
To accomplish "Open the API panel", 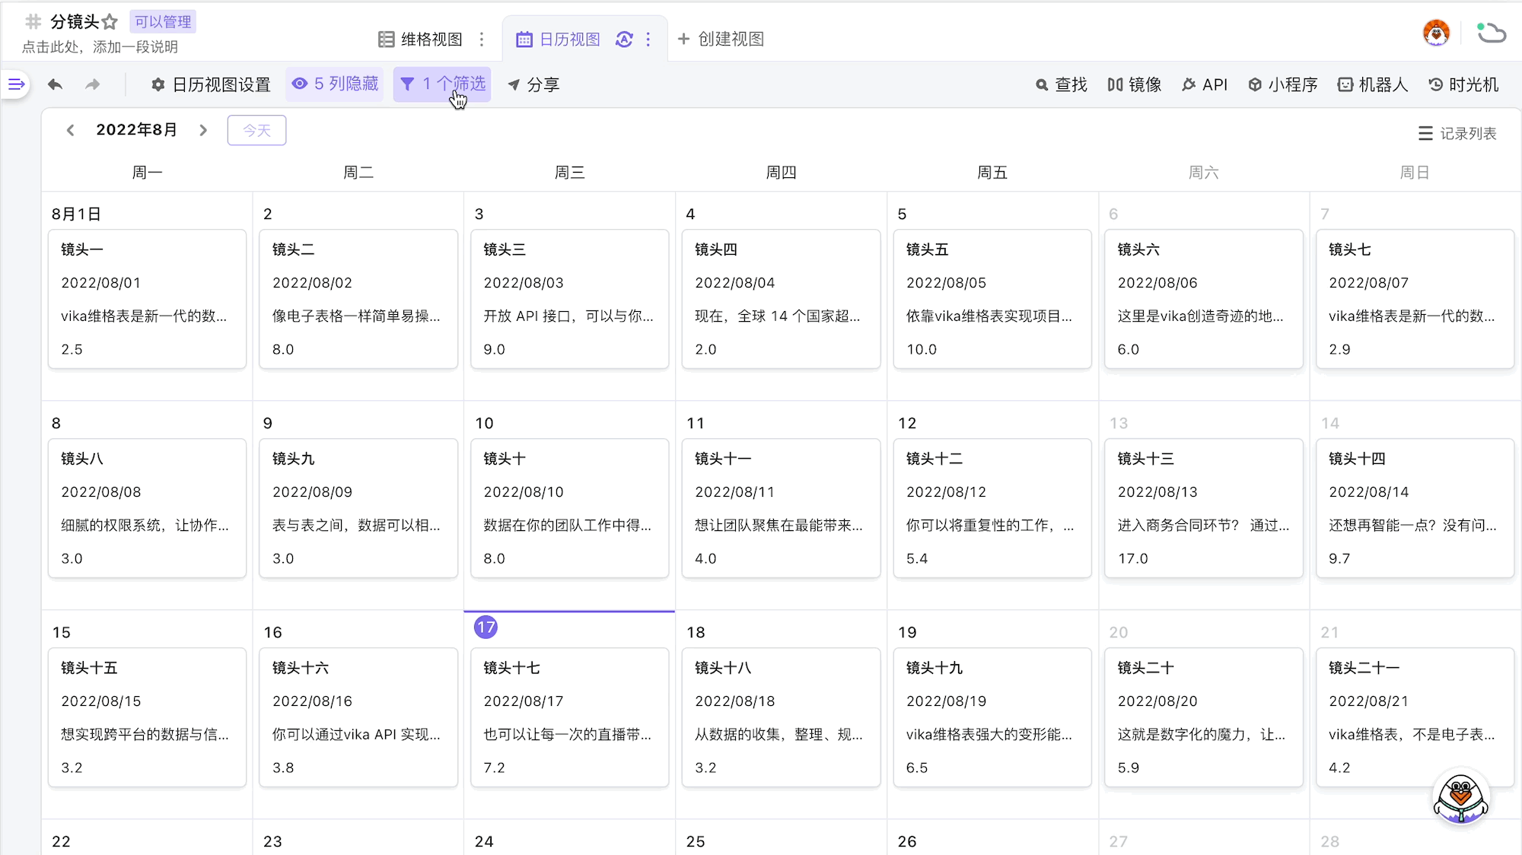I will point(1205,84).
